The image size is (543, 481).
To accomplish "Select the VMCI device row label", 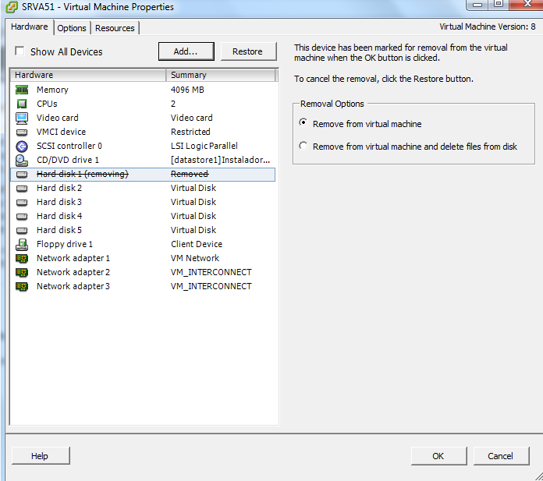I will click(x=62, y=133).
